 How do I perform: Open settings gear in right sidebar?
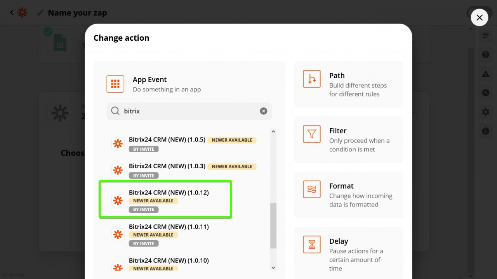click(x=486, y=112)
